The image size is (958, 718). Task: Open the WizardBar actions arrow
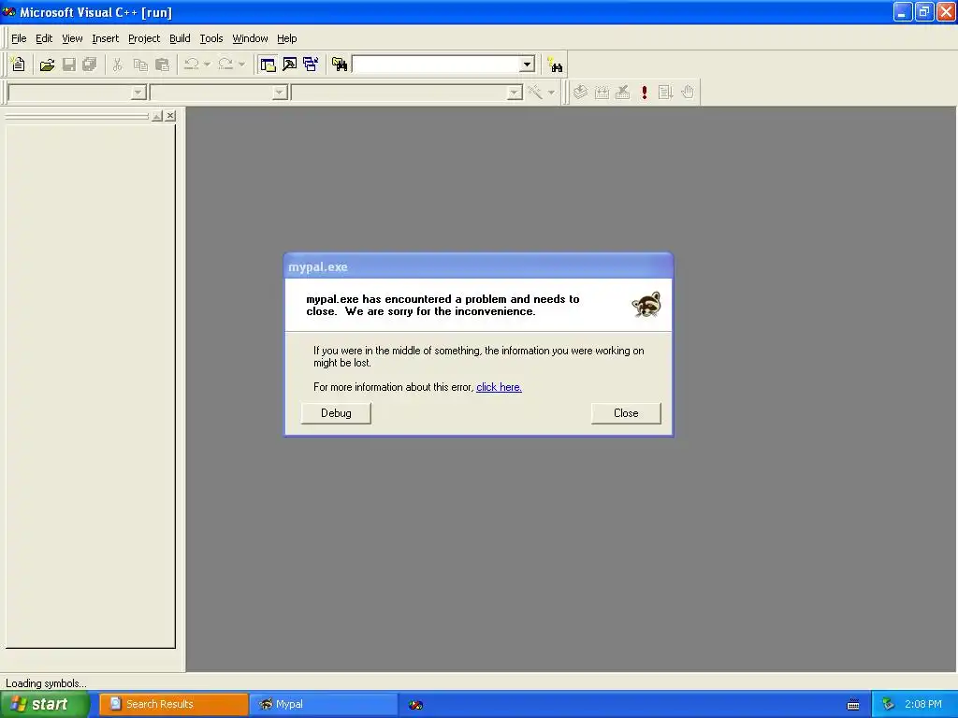click(x=551, y=93)
